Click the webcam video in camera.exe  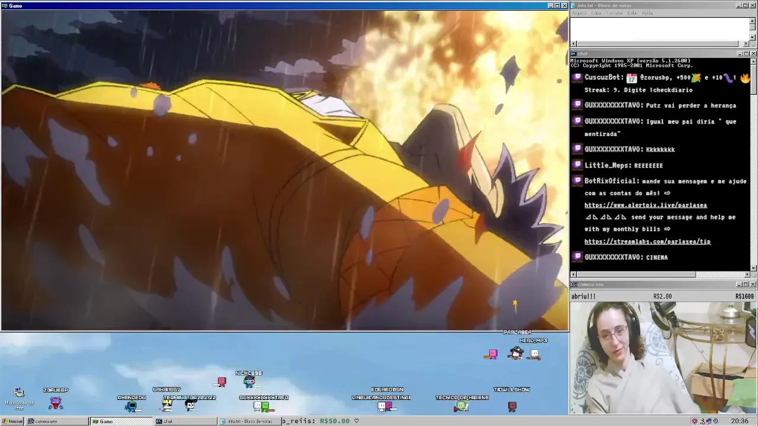coord(663,358)
